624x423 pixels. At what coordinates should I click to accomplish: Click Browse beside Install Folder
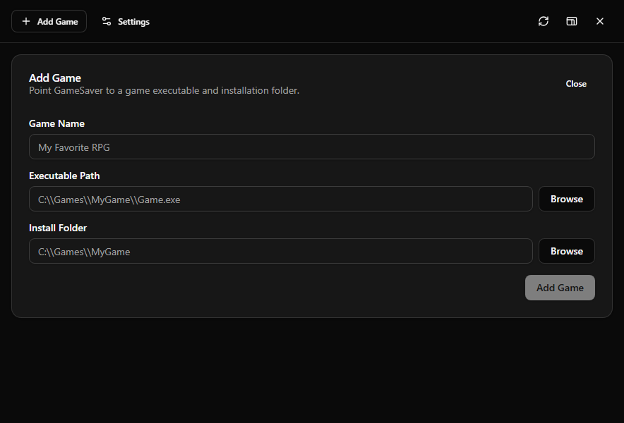pyautogui.click(x=566, y=251)
